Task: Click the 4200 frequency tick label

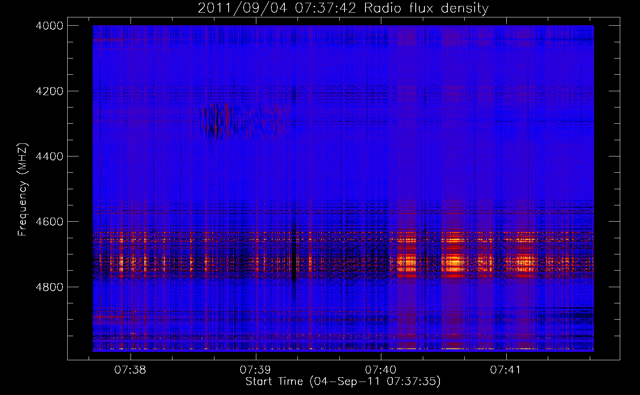Action: pyautogui.click(x=49, y=91)
